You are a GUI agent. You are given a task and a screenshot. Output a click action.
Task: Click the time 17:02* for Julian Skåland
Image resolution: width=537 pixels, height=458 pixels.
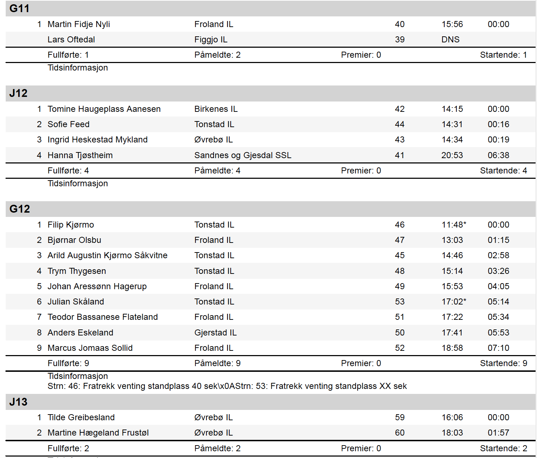click(x=454, y=302)
